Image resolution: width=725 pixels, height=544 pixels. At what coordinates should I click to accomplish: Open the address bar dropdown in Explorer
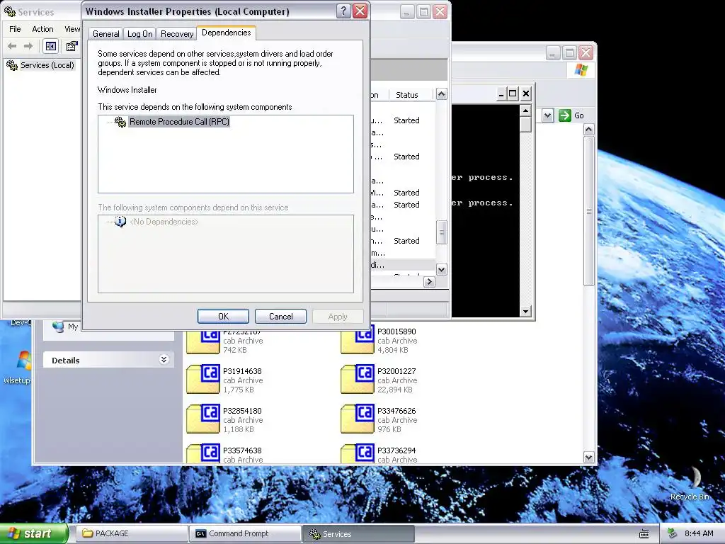(x=547, y=115)
